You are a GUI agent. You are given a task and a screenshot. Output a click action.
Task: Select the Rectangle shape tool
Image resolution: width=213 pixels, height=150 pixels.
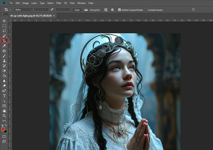tap(4, 106)
